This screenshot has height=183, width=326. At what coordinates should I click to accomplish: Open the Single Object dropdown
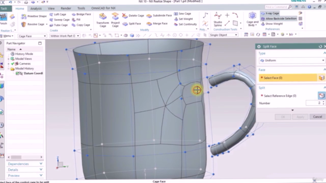tap(224, 35)
